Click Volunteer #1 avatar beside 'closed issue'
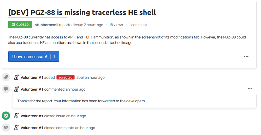Viewport: 261px width, 135px height. pyautogui.click(x=16, y=116)
